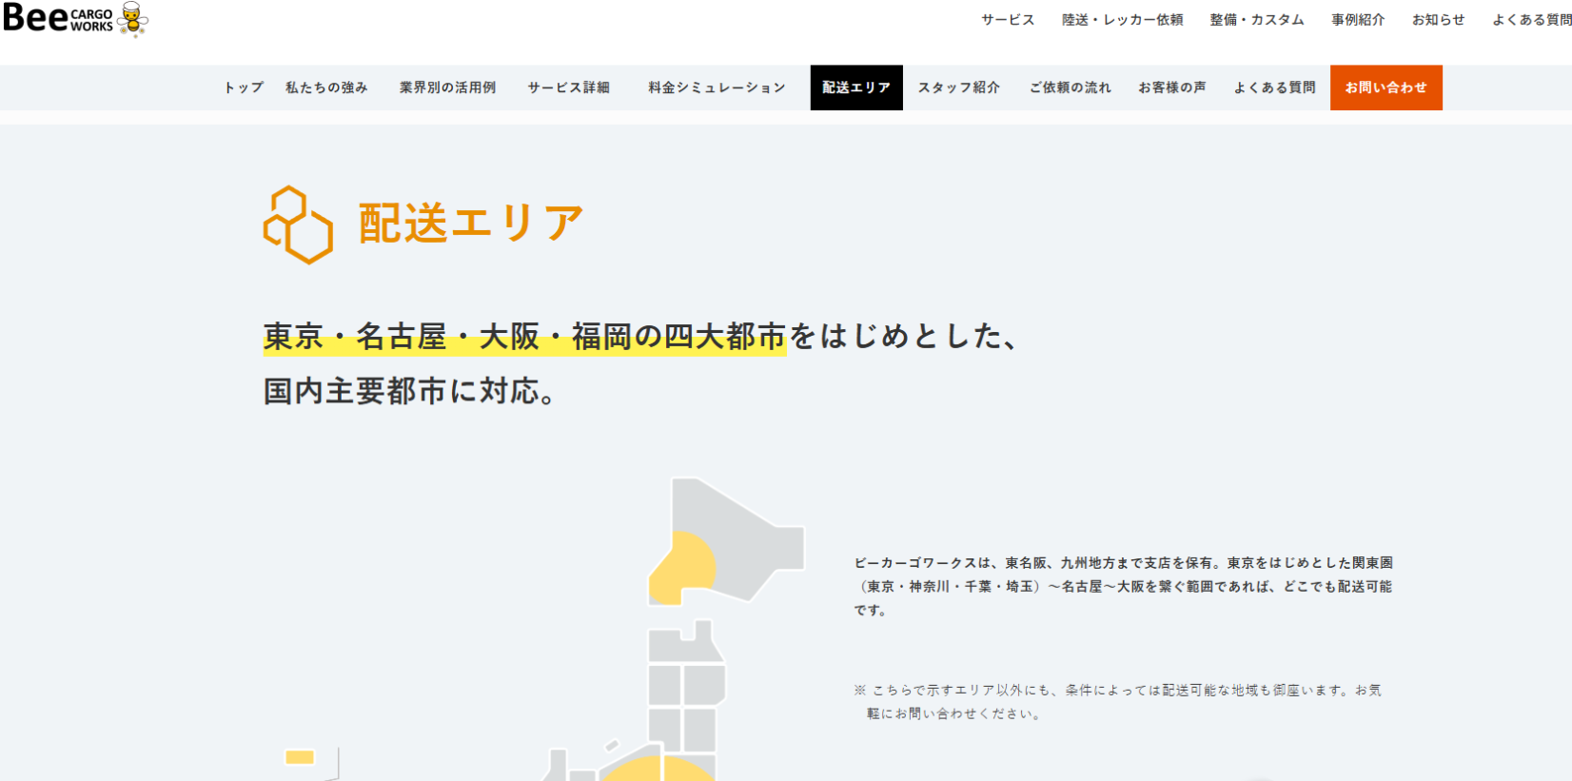The height and width of the screenshot is (781, 1572).
Task: Open the サービス top menu item
Action: [1008, 20]
